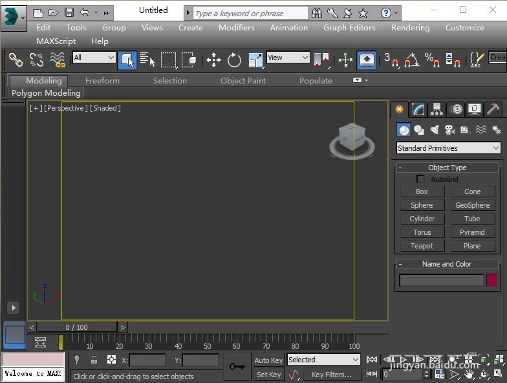Viewport: 507px width, 383px height.
Task: Click the Key Filters button
Action: [x=332, y=375]
